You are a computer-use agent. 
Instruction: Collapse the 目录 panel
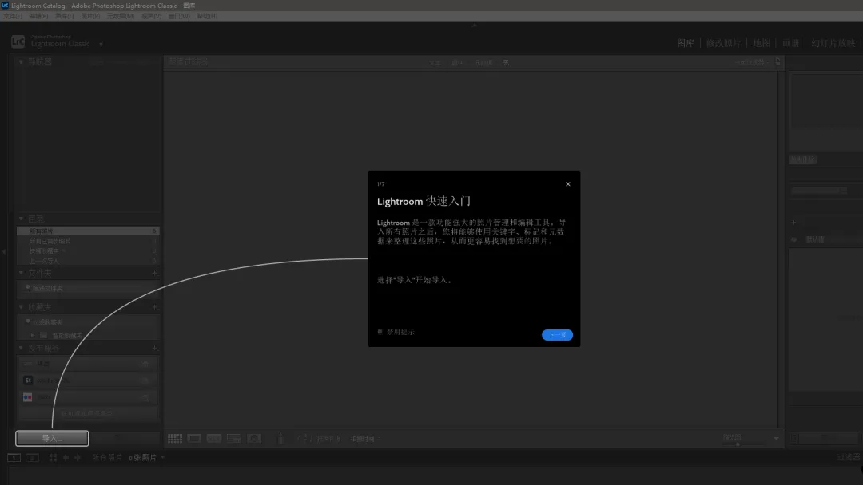[x=21, y=219]
